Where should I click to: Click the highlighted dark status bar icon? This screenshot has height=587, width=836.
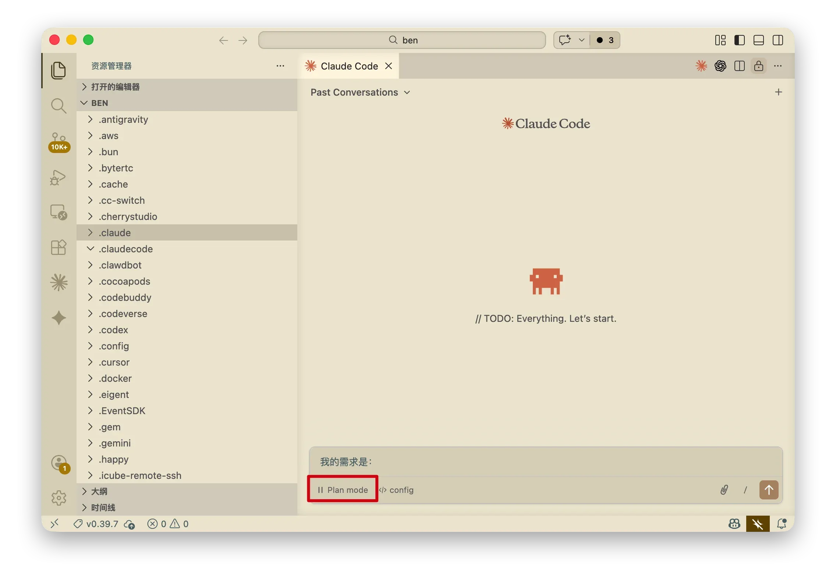tap(758, 523)
